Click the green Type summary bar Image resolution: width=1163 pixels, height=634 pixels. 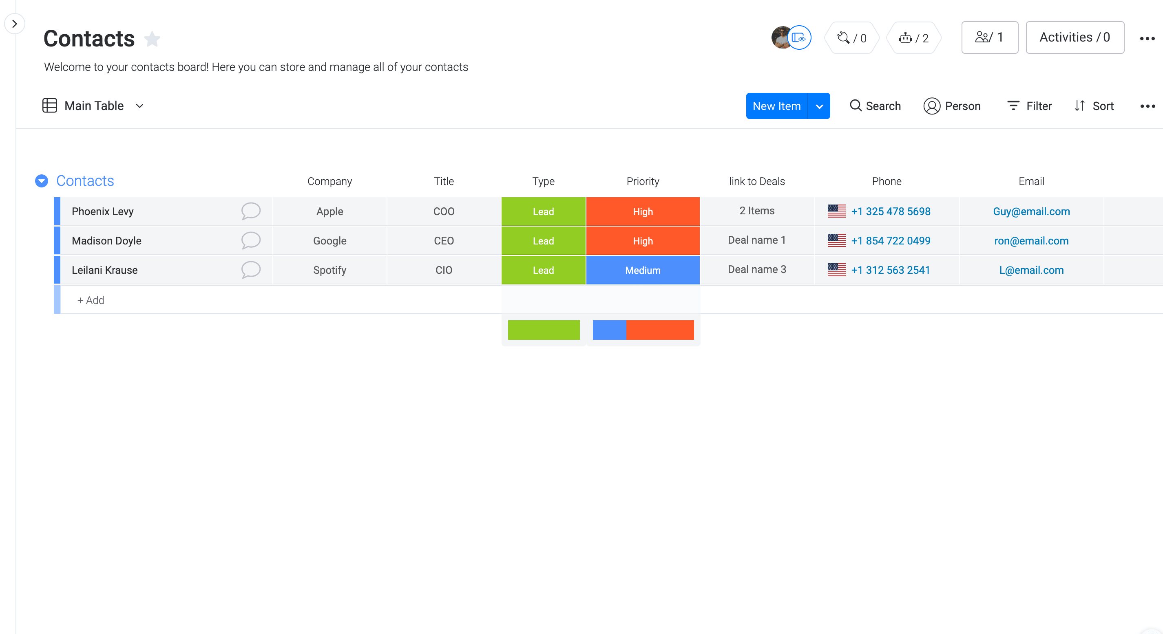(544, 330)
